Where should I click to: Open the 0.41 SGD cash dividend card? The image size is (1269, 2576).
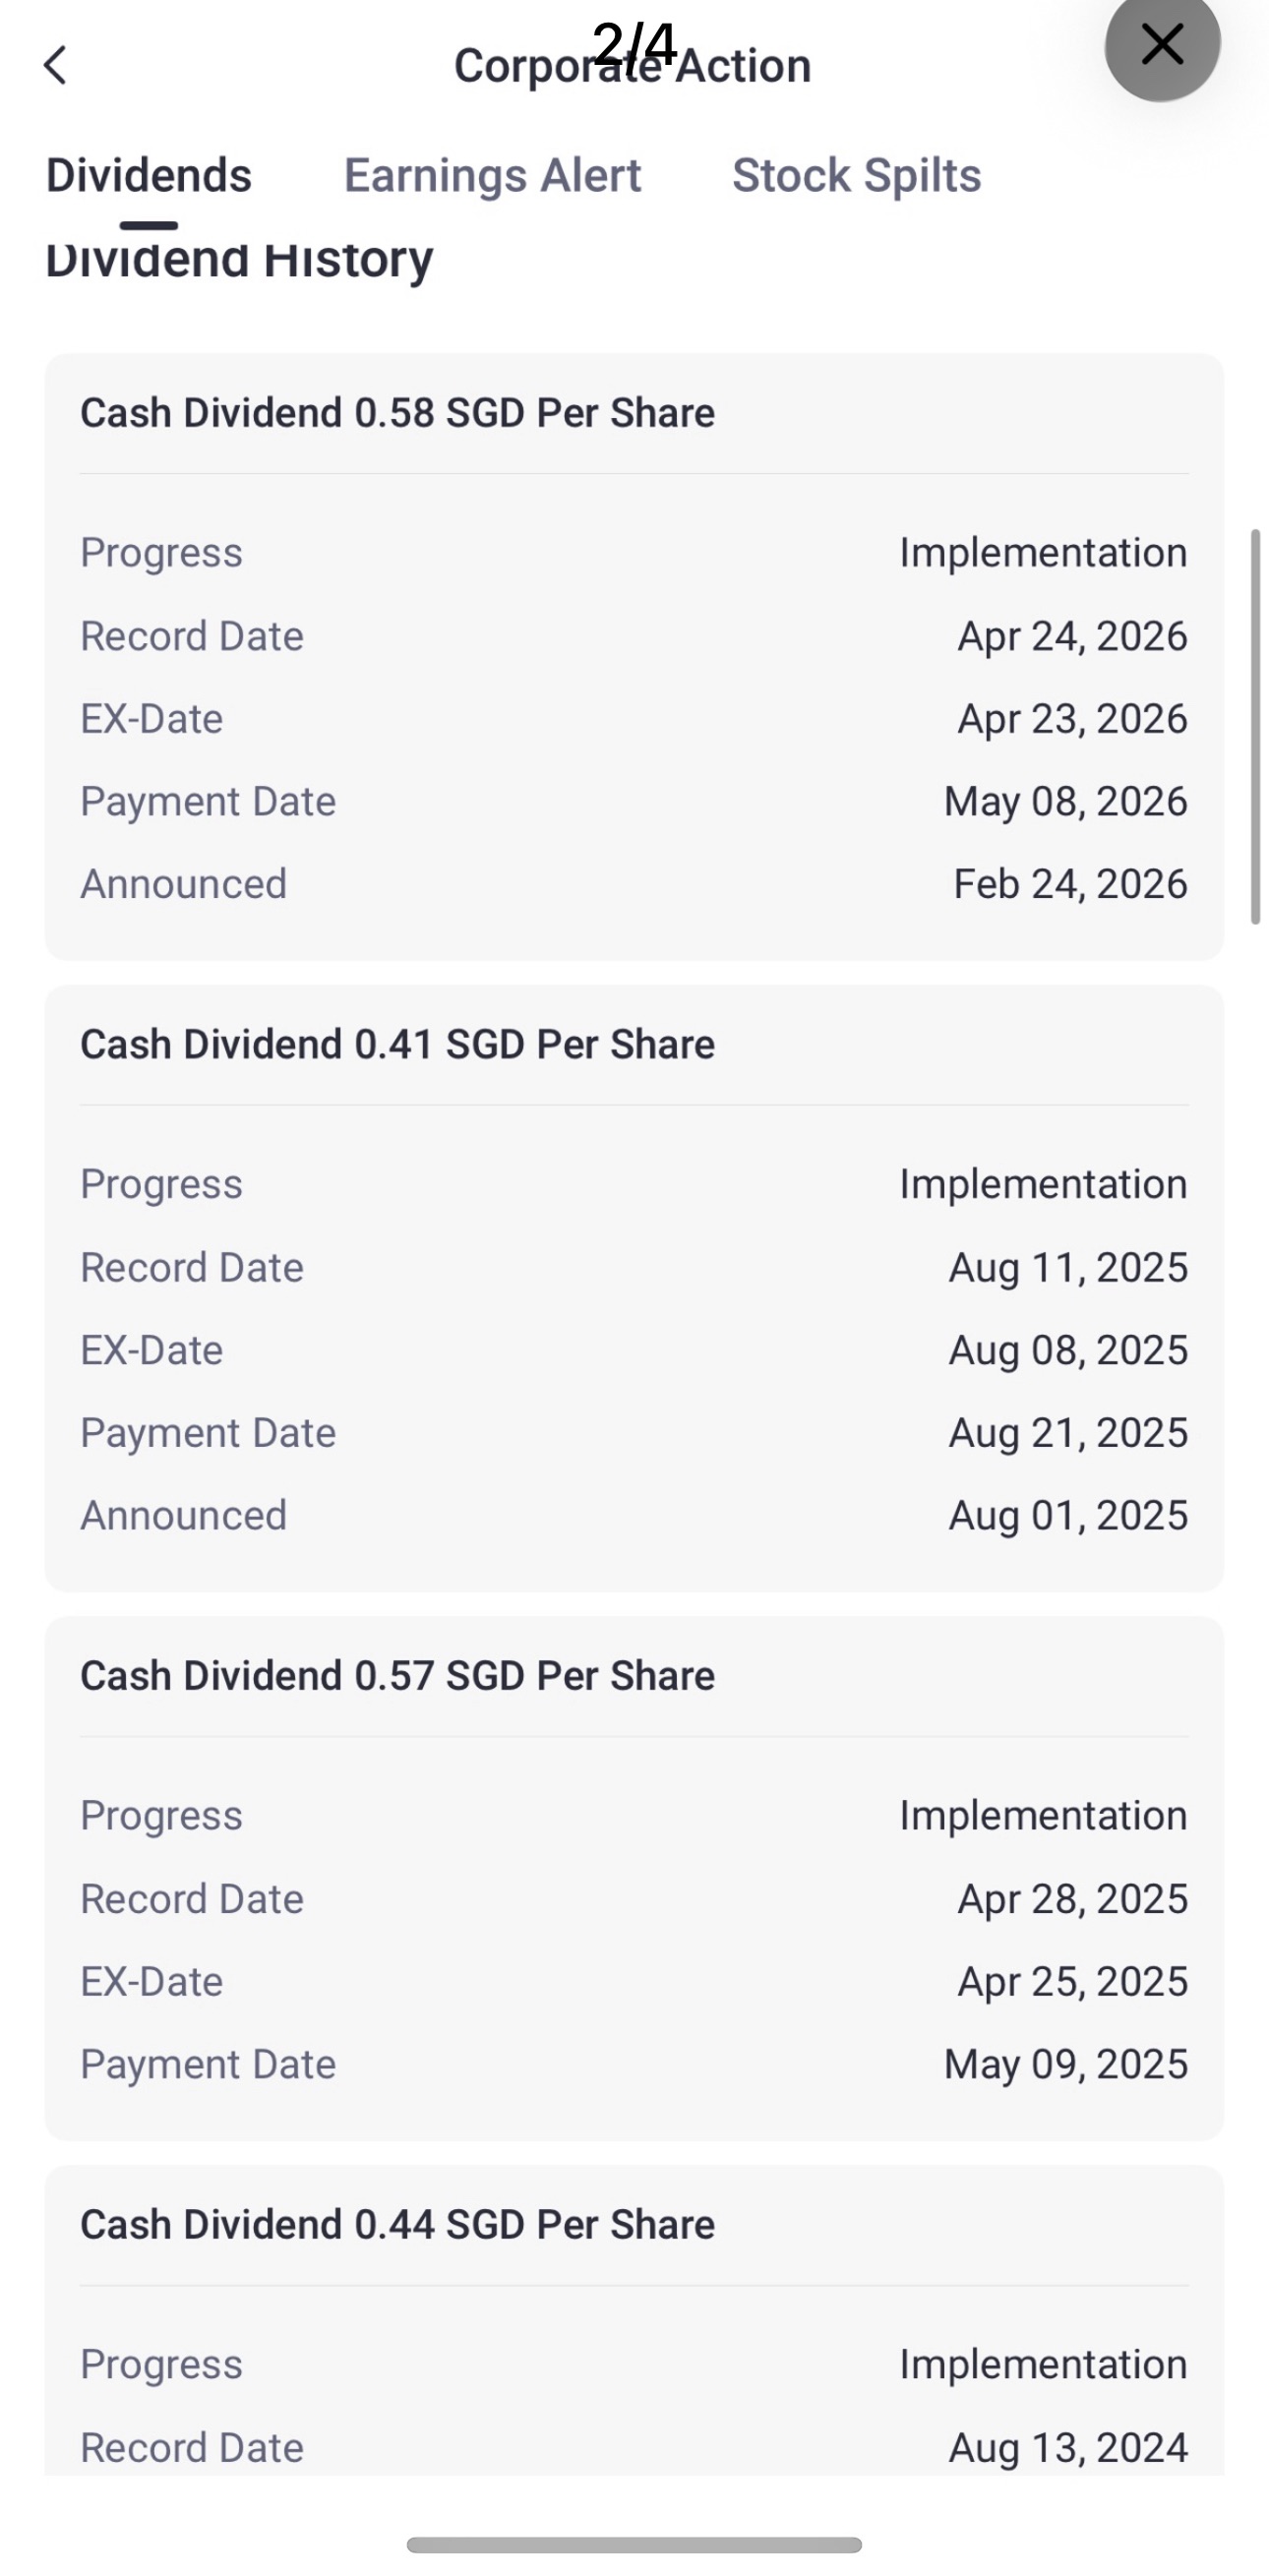[x=634, y=1288]
